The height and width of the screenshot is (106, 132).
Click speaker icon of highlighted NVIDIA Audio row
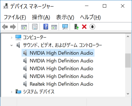click(x=25, y=53)
